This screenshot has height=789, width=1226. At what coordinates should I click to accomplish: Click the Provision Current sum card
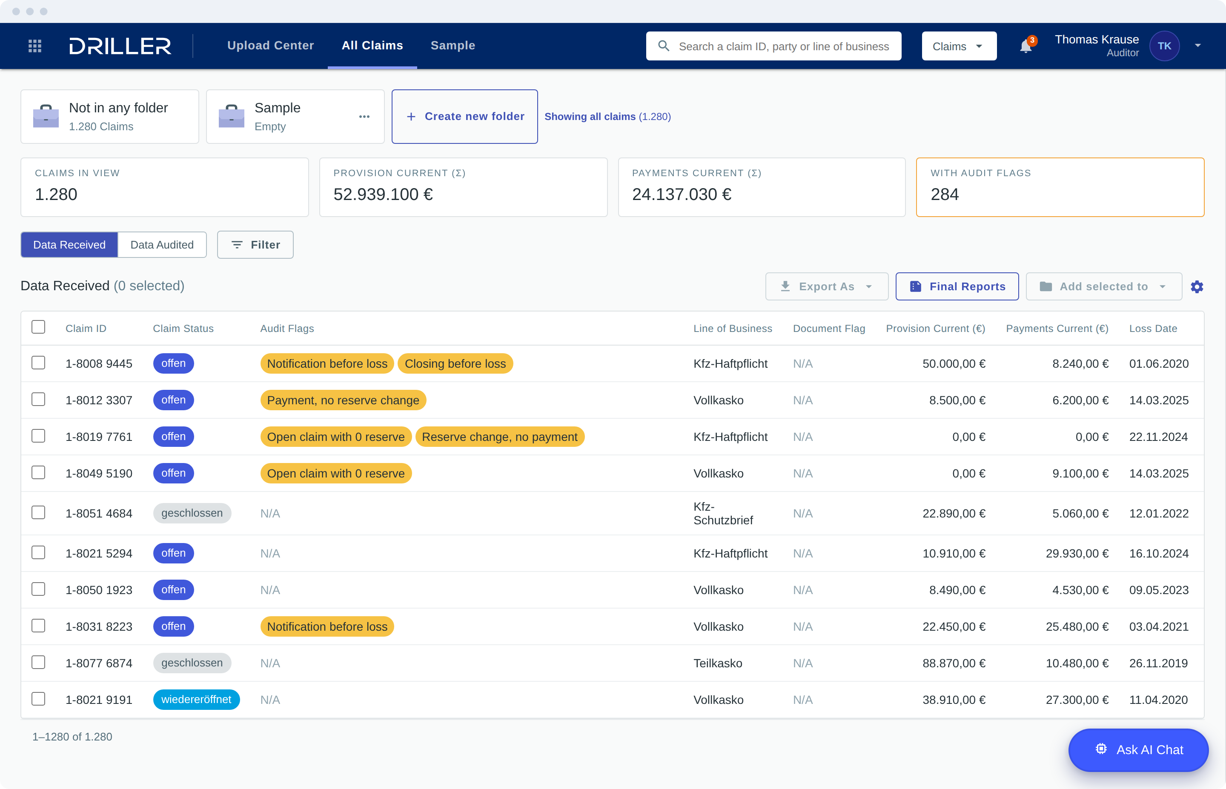[463, 187]
